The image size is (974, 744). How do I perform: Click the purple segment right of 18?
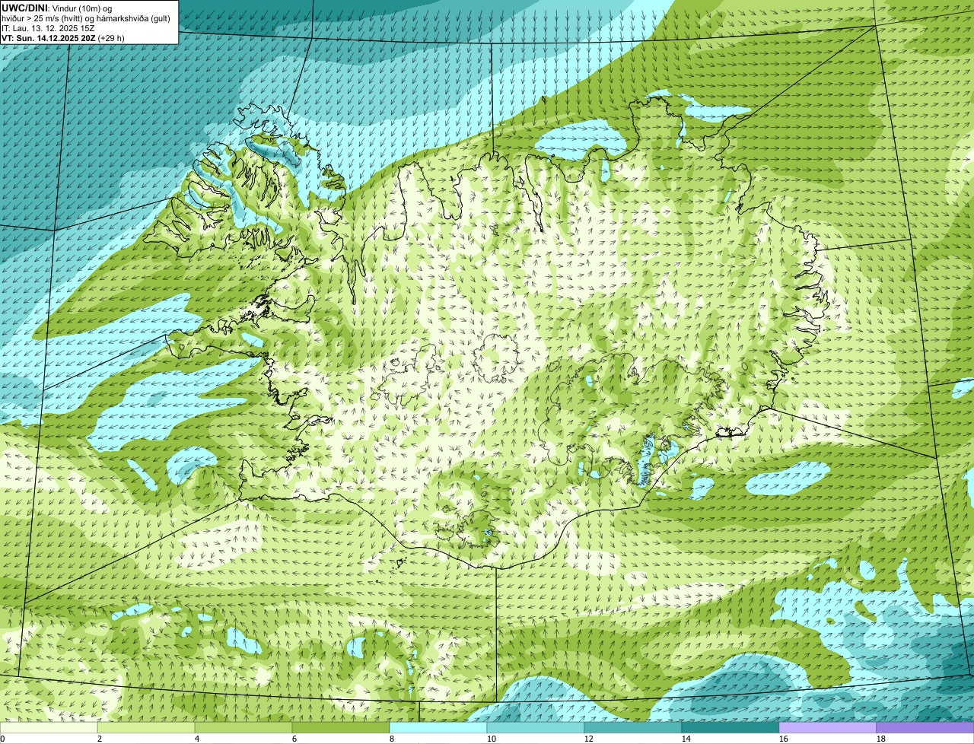tap(925, 727)
